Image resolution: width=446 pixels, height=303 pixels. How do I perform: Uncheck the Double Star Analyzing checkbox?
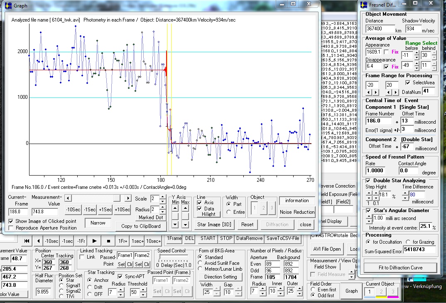368,181
